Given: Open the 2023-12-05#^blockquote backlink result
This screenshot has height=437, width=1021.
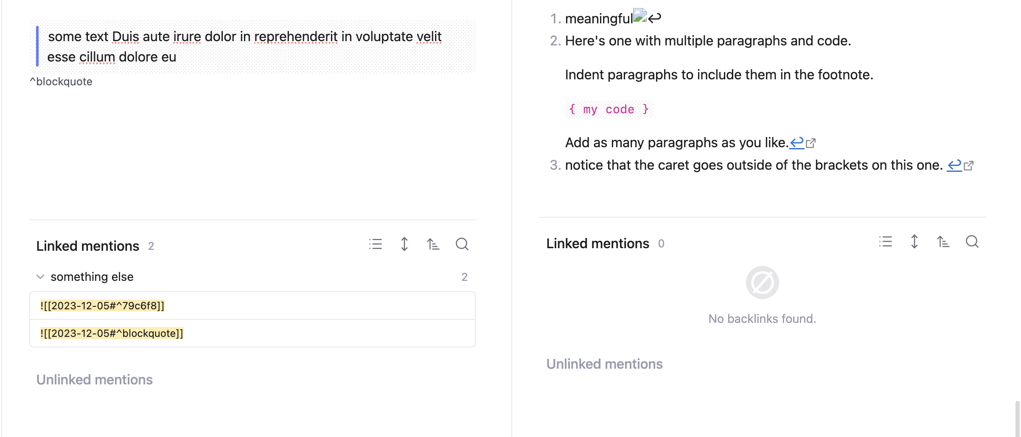Looking at the screenshot, I should pyautogui.click(x=112, y=333).
